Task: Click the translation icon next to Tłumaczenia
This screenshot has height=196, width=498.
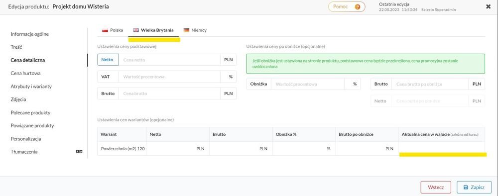Action: click(79, 152)
